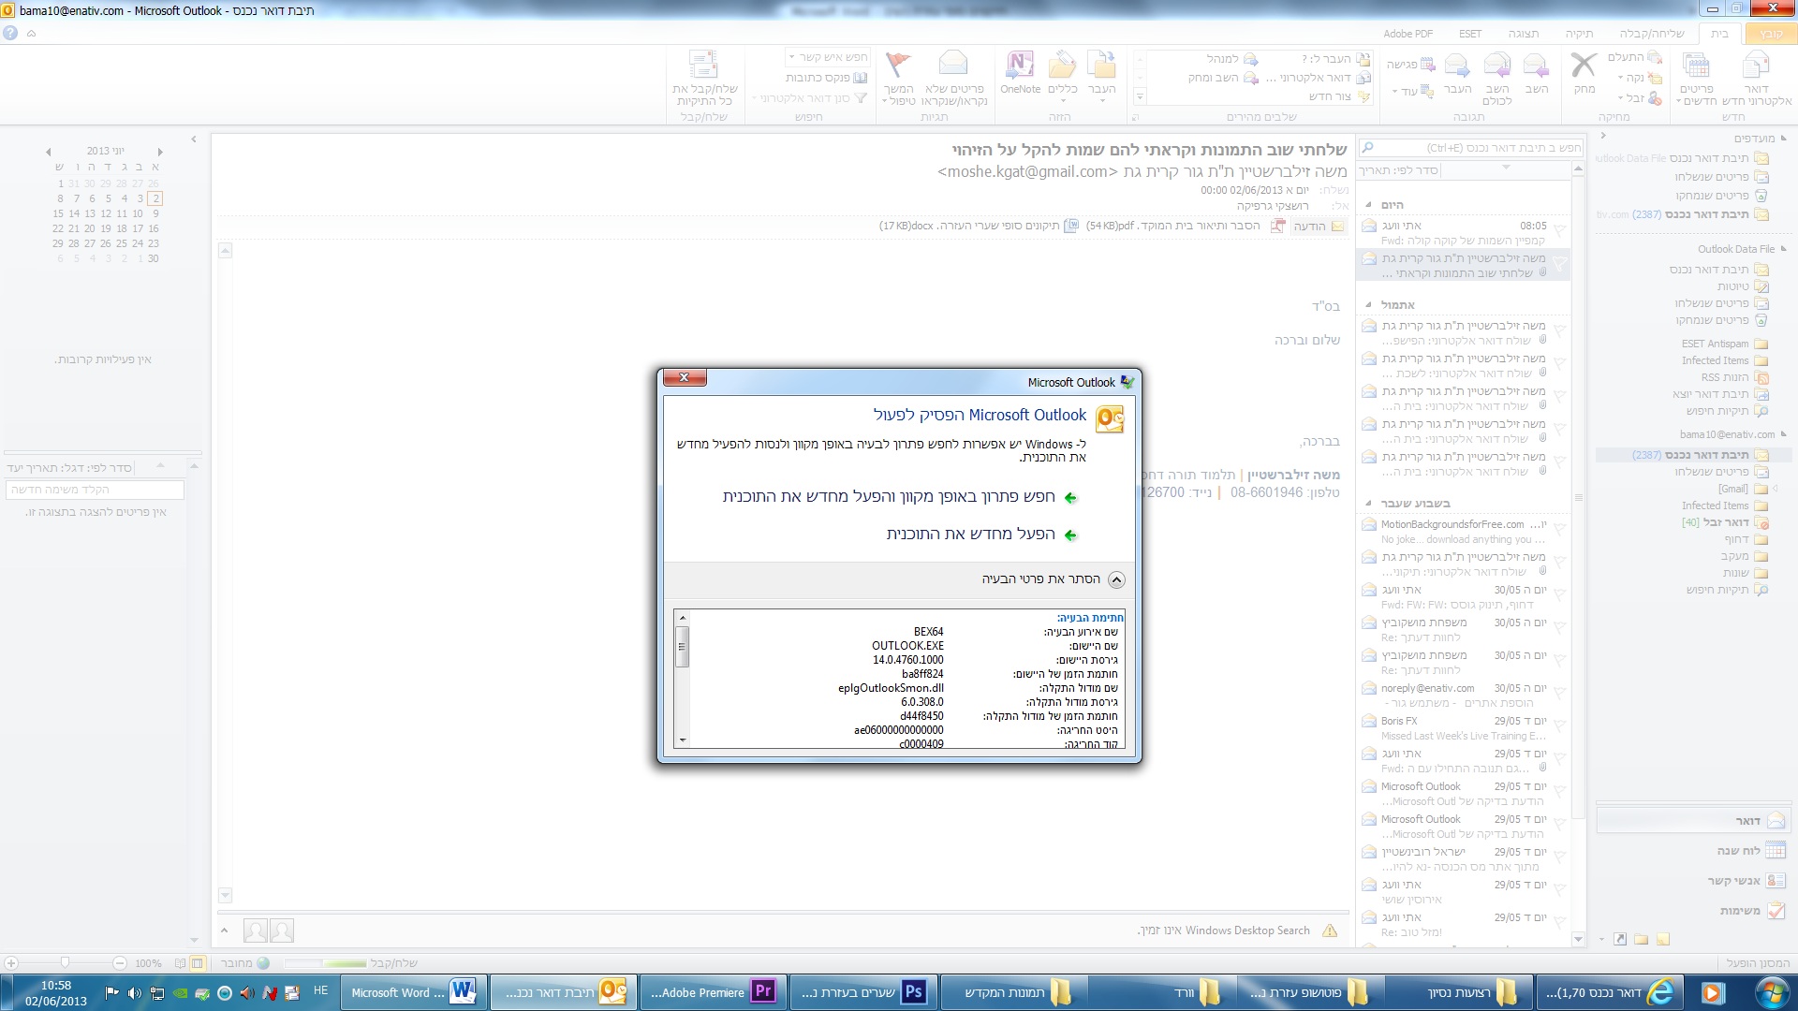Click the Delete (מחק) X icon

tap(1584, 66)
